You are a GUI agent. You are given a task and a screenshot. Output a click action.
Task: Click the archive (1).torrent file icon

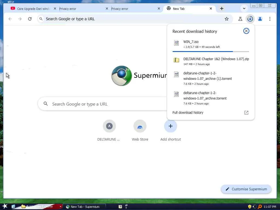point(176,74)
